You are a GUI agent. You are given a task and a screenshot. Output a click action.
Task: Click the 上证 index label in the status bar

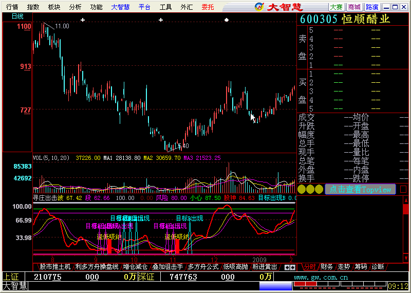tap(11, 277)
